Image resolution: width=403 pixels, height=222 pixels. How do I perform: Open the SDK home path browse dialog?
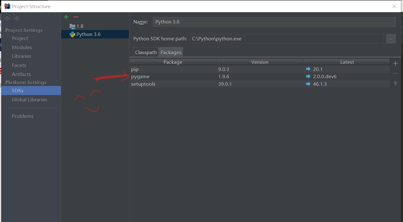click(391, 38)
